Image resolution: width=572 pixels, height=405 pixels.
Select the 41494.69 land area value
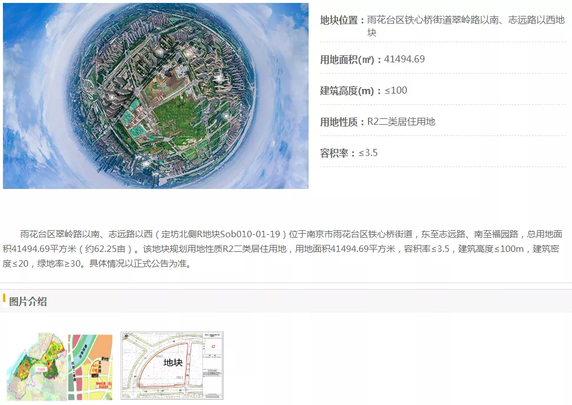(x=404, y=59)
